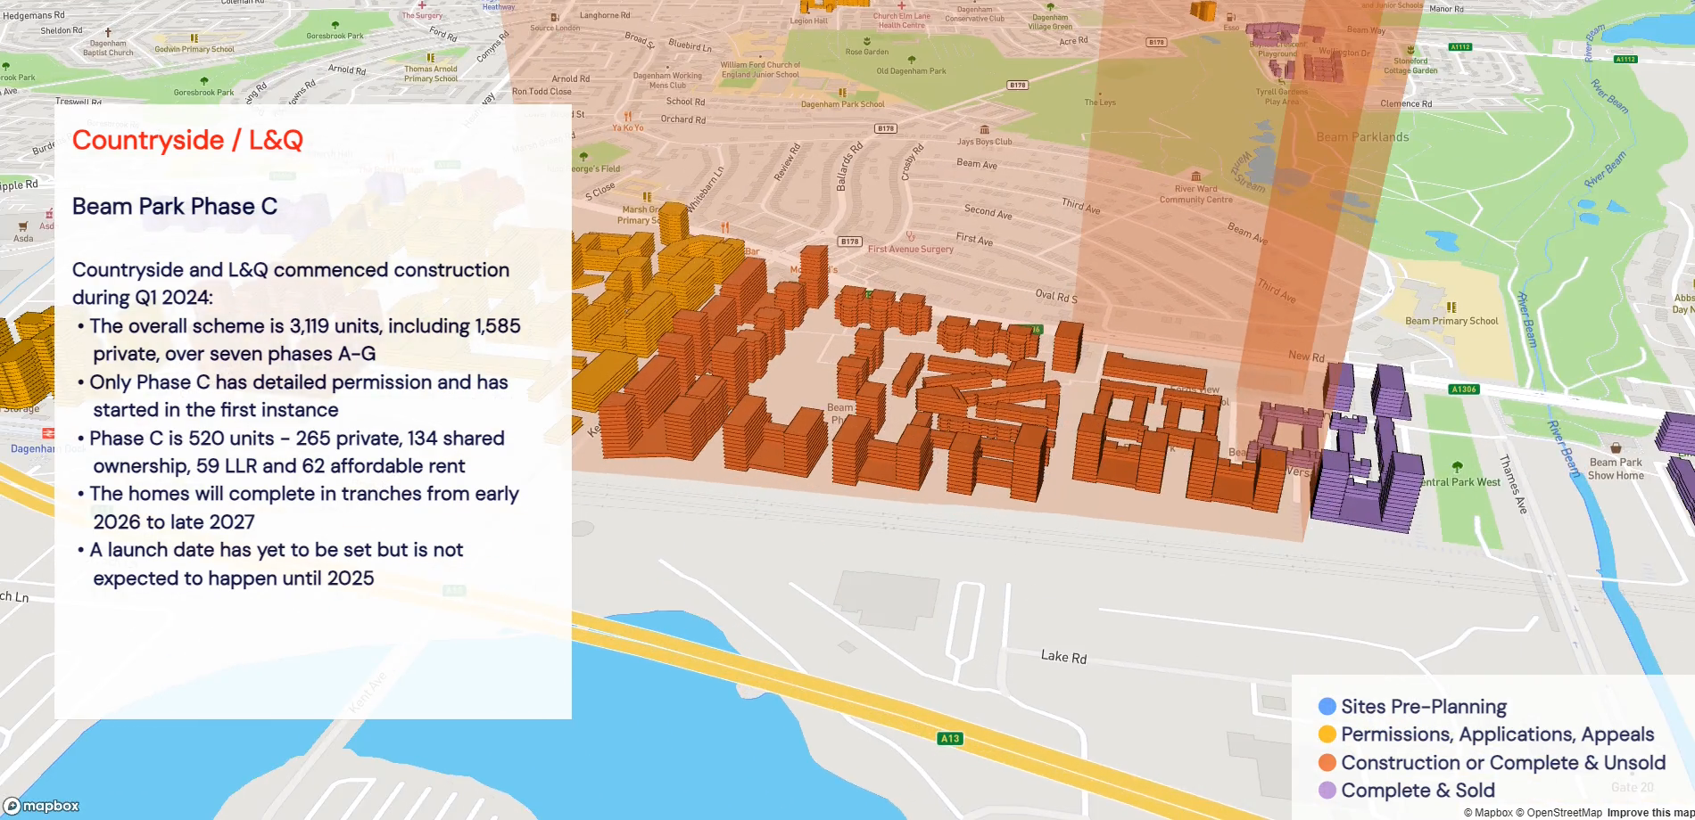Click the Beam Parklands map label
The height and width of the screenshot is (820, 1695).
[x=1362, y=137]
